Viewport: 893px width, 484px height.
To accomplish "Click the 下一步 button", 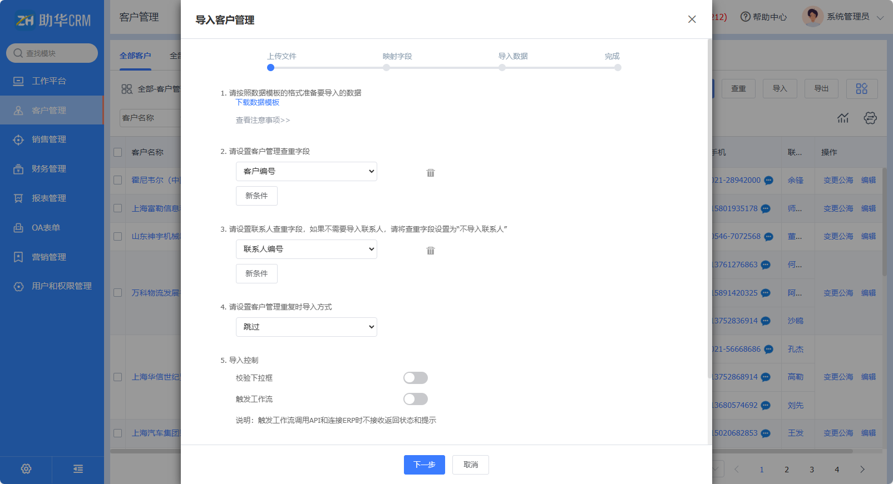I will point(424,465).
